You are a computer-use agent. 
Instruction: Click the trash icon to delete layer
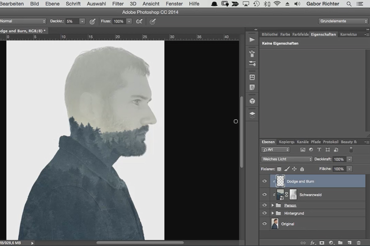point(359,243)
